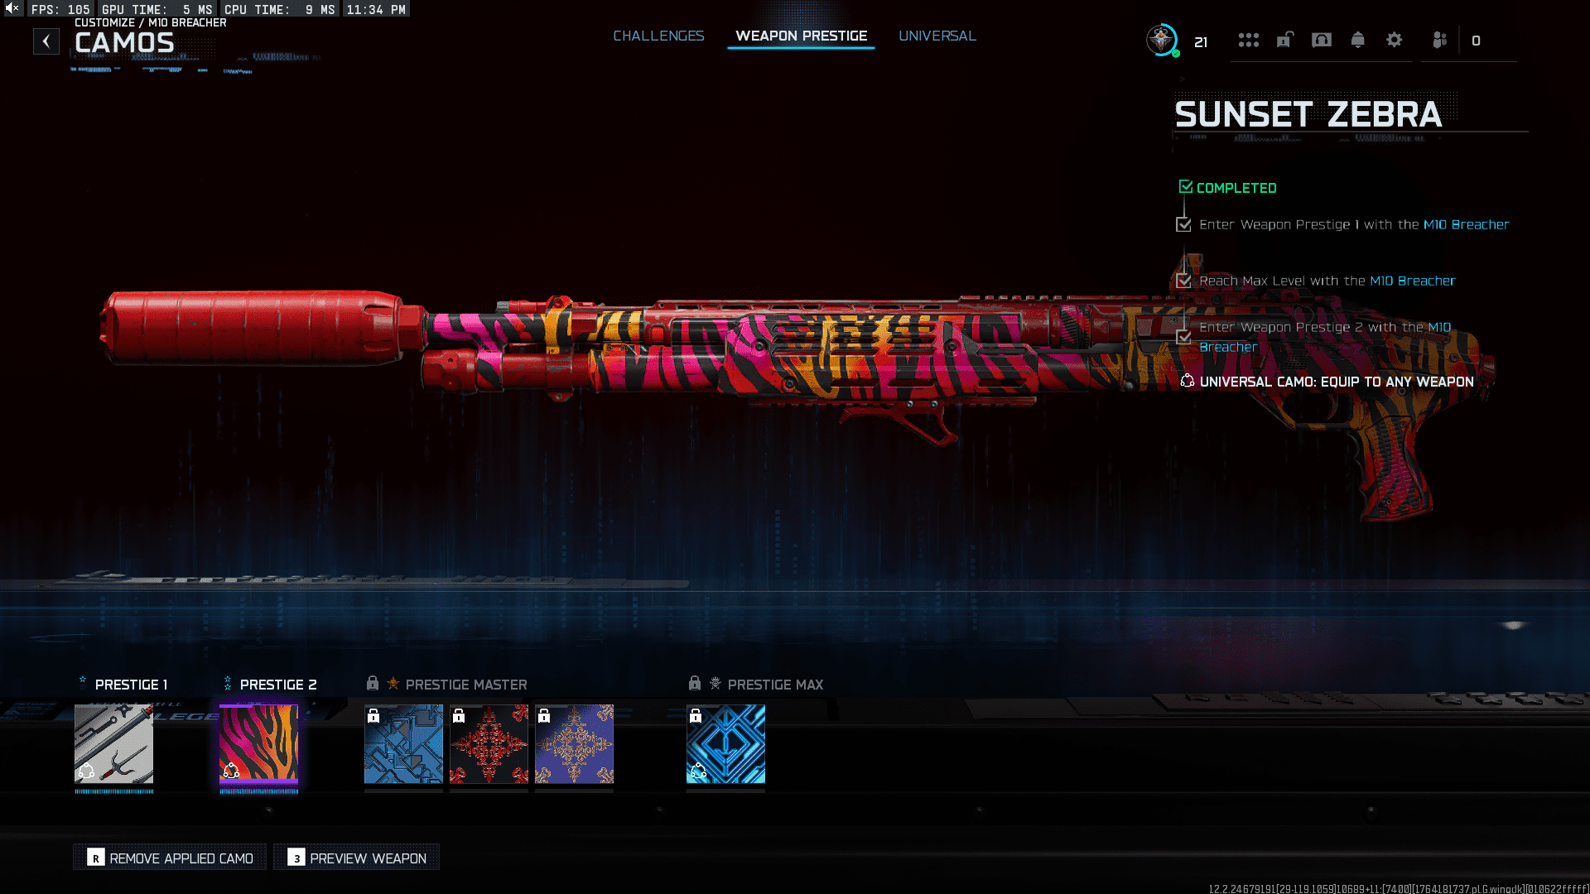Click the muted speaker icon in overlay

click(x=12, y=8)
